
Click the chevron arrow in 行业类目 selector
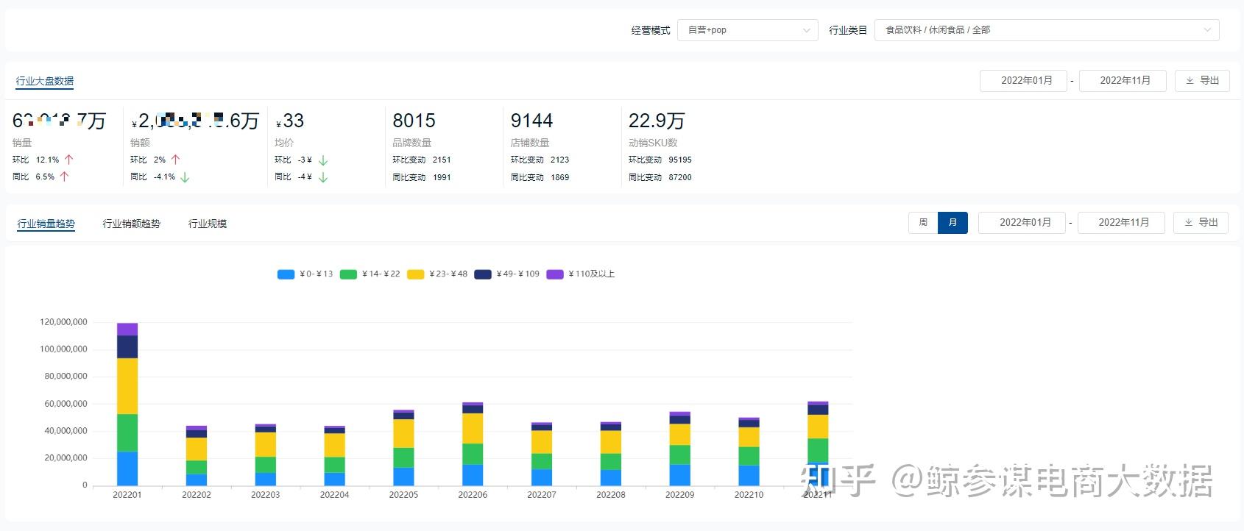point(1207,30)
